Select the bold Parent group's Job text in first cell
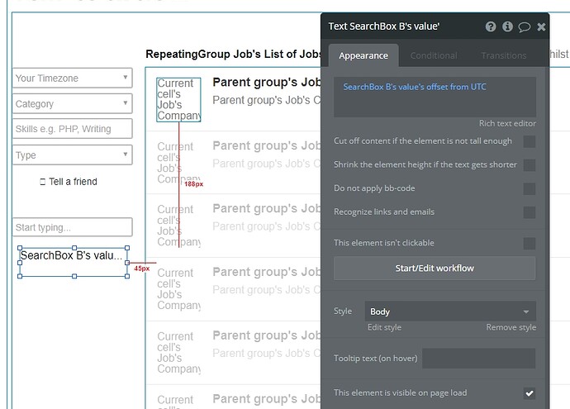 [267, 83]
